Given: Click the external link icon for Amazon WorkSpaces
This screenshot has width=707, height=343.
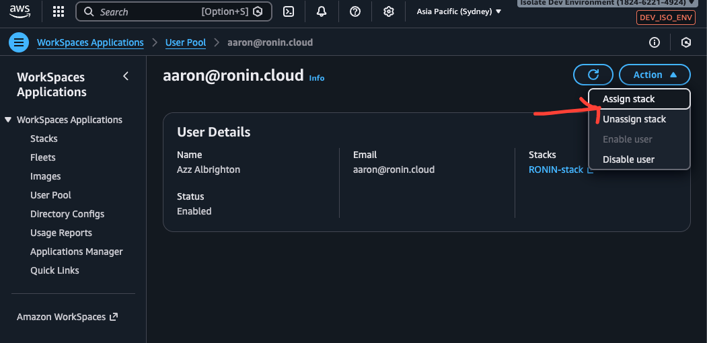Looking at the screenshot, I should tap(114, 317).
